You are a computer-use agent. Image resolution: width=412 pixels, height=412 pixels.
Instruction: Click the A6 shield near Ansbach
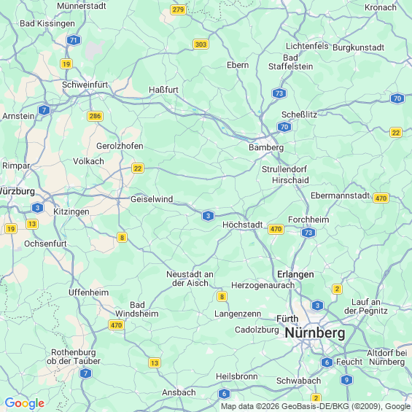[x=224, y=394]
